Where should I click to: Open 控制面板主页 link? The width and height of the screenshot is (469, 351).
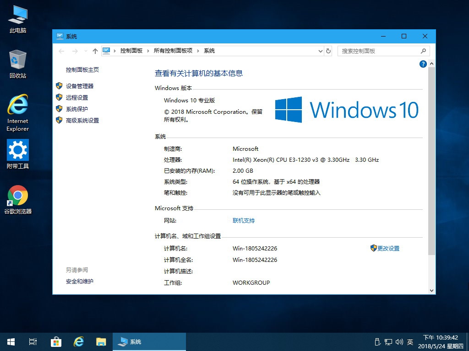coord(82,69)
